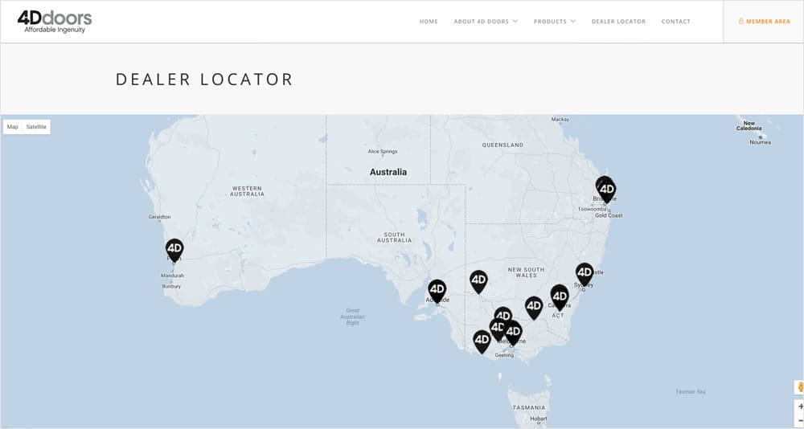Select the Map view type
The image size is (804, 429).
[x=13, y=127]
